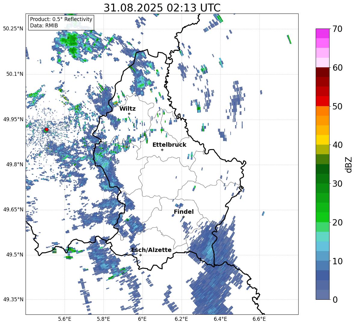Click the bright red colorbar segment near 50
356x325 pixels.
click(x=322, y=101)
